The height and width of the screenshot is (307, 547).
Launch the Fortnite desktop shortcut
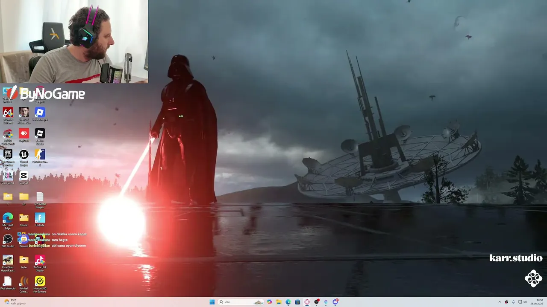coord(40,220)
